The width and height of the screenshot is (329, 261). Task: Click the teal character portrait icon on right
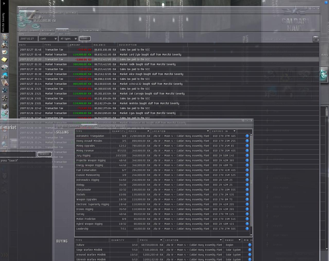324,75
